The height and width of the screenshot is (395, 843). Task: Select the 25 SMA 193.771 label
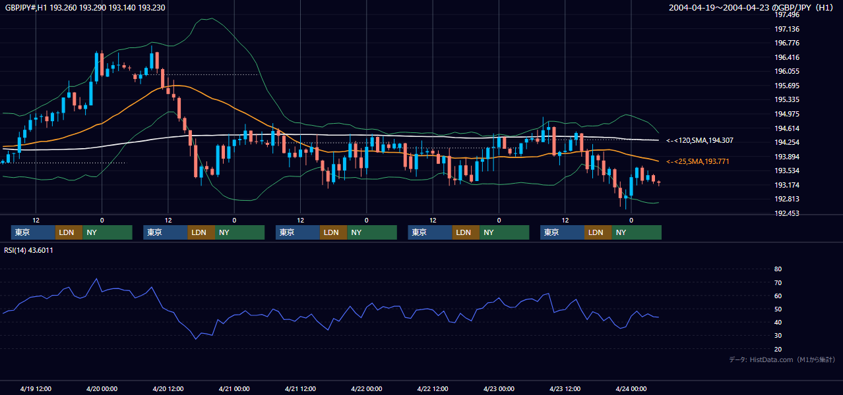pos(698,161)
